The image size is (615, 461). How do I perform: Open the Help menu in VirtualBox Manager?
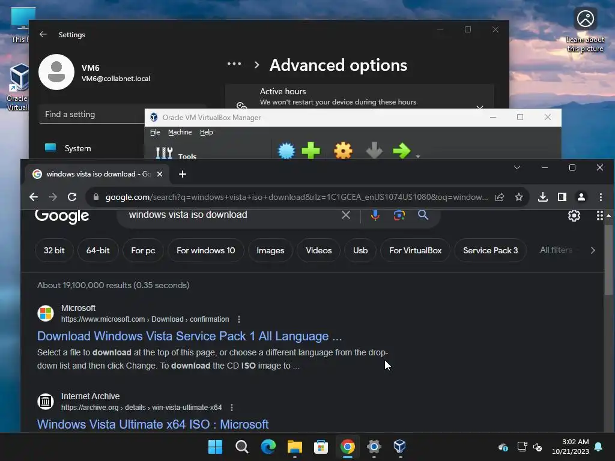tap(207, 132)
